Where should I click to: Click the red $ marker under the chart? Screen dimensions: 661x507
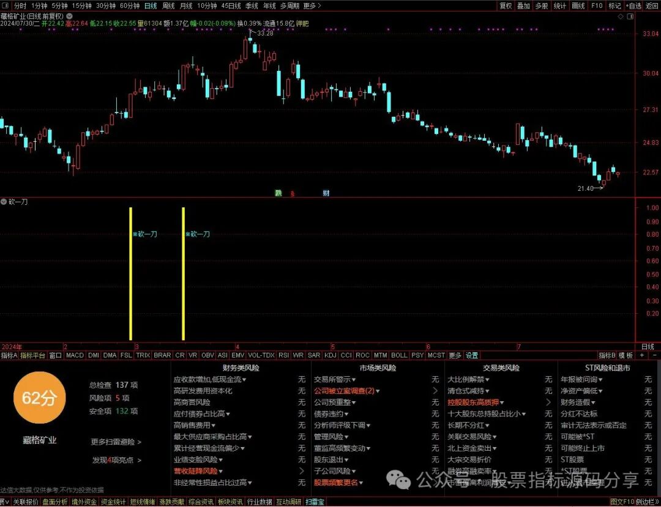(x=293, y=194)
